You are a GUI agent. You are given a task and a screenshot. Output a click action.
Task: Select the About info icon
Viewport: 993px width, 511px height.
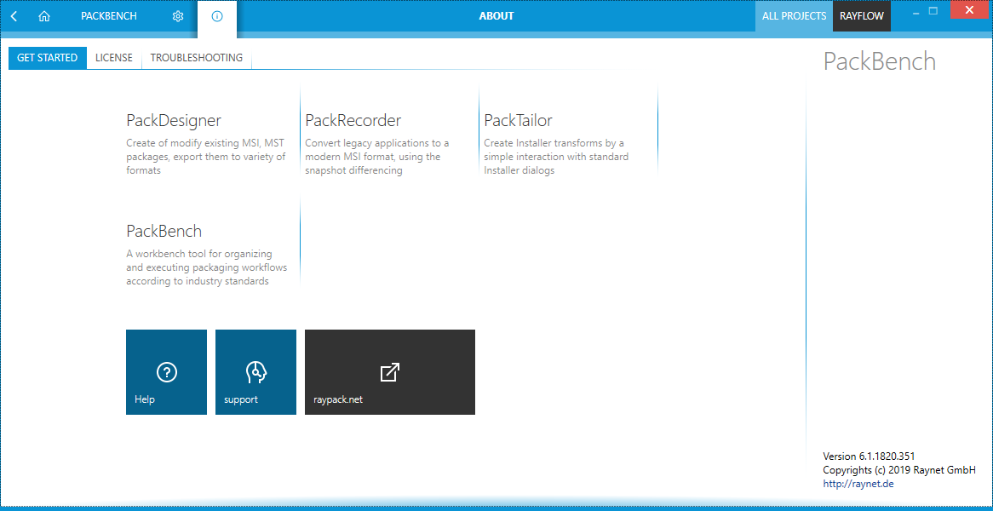pos(217,16)
